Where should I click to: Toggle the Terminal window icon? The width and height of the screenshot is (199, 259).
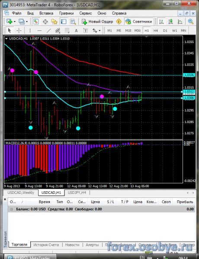pos(64,21)
